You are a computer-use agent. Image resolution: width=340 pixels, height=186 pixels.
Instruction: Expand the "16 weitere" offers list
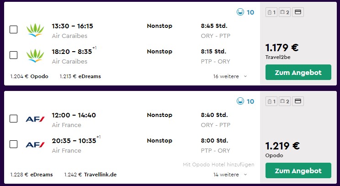pyautogui.click(x=230, y=76)
